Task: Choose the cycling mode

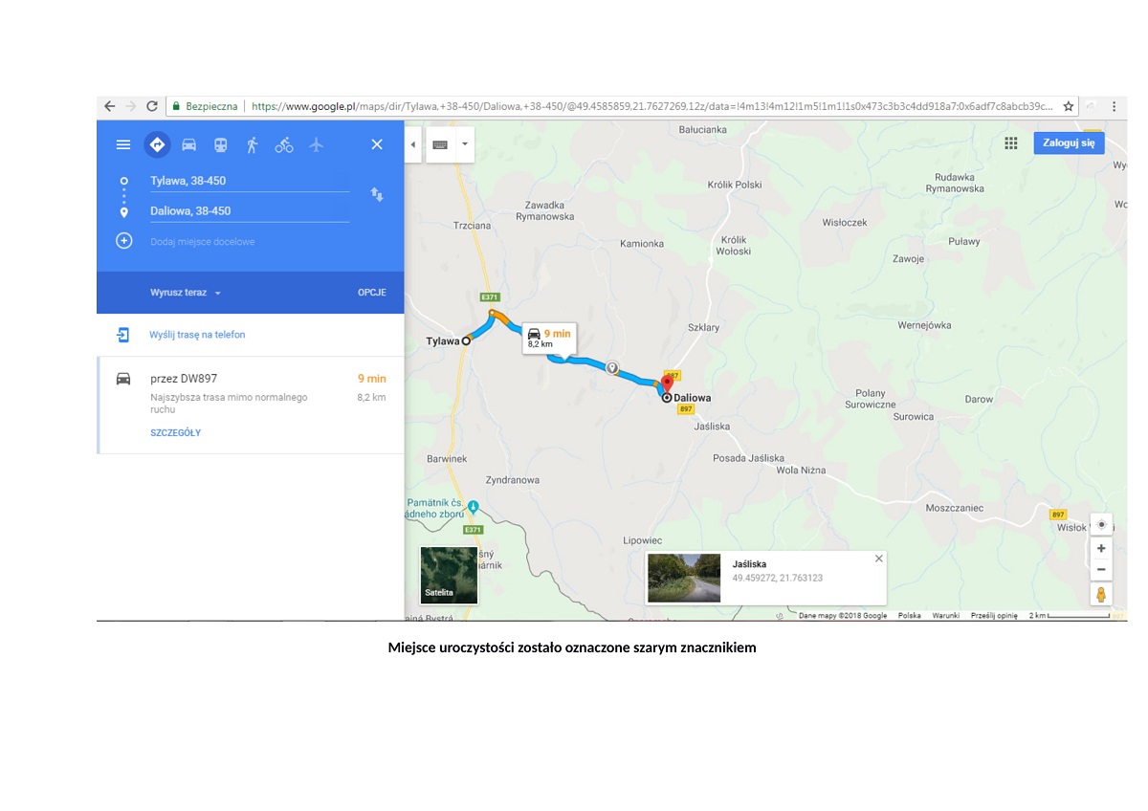Action: point(284,144)
